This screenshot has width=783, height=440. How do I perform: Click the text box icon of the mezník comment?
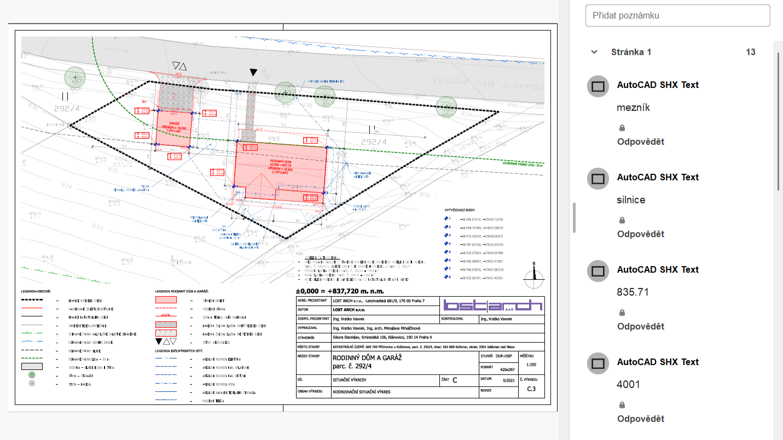tap(598, 86)
